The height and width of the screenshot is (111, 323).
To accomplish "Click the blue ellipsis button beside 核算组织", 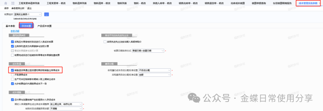I will [x=47, y=14].
